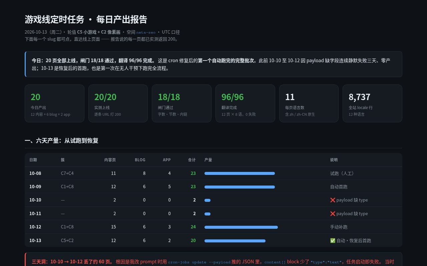
Task: Click the total 20 in the 10-13 row
Action: pyautogui.click(x=193, y=240)
